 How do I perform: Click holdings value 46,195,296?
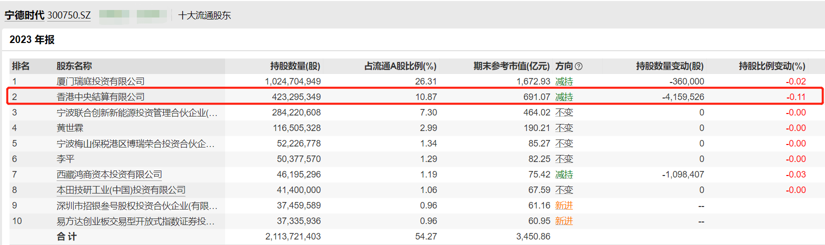pos(299,174)
